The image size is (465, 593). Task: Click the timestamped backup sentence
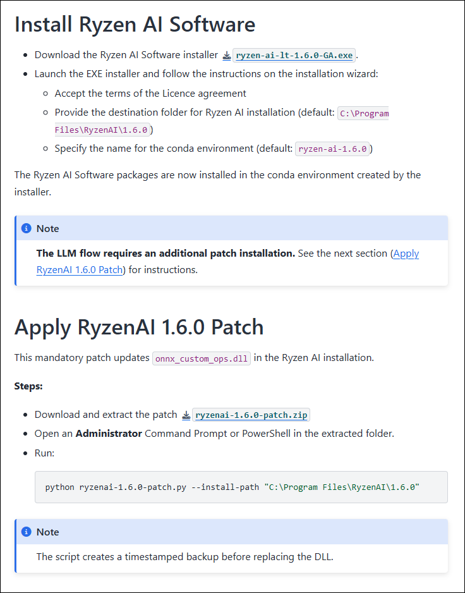[184, 556]
